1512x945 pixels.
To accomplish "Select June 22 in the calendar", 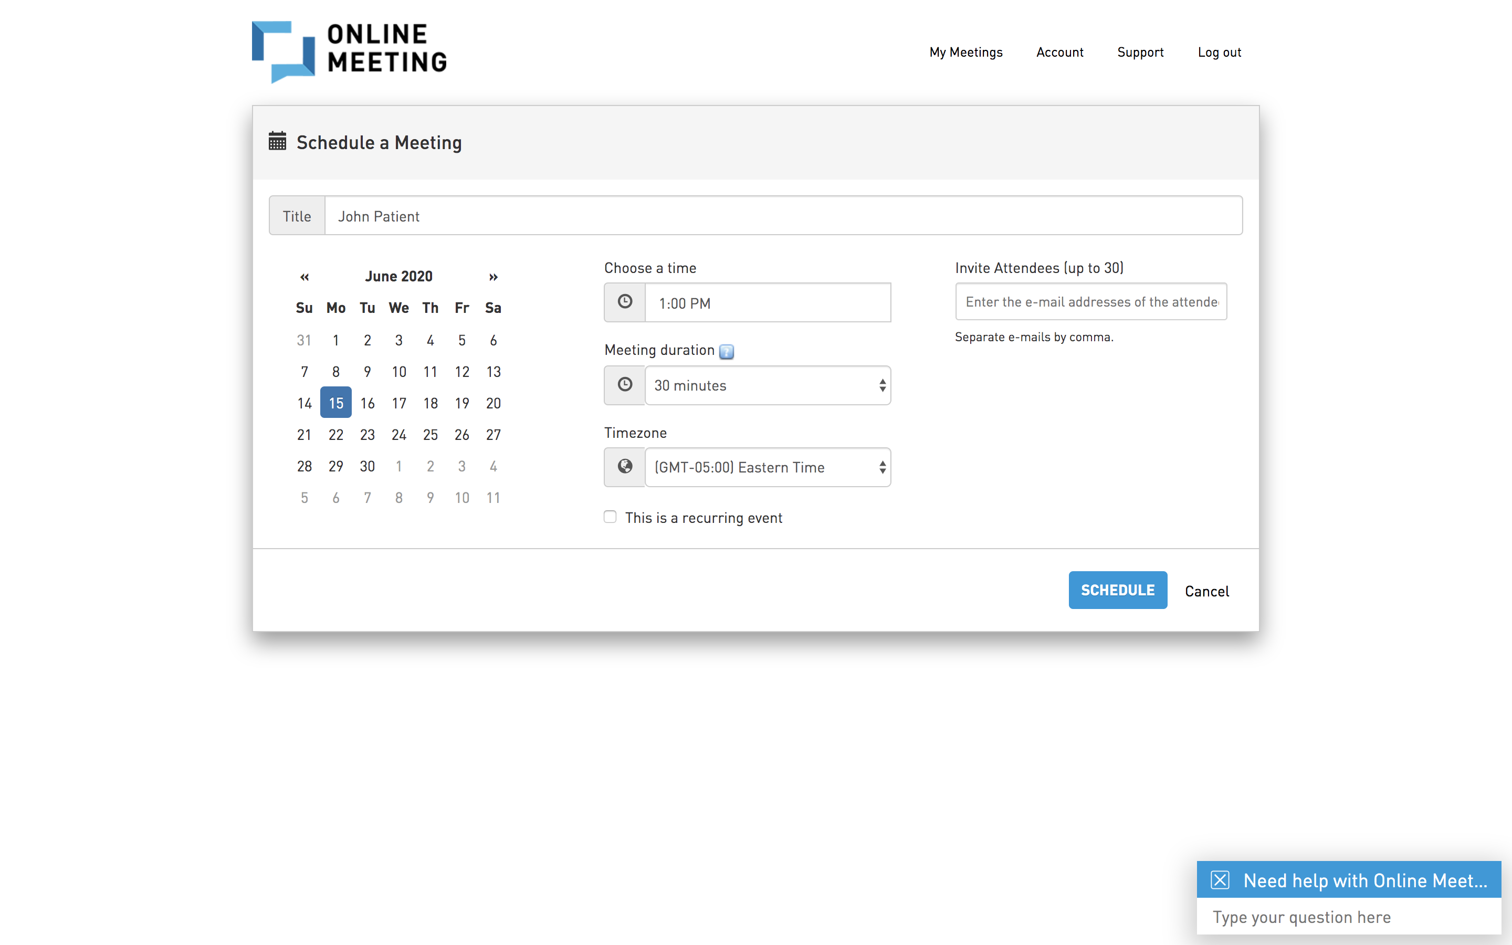I will coord(335,434).
